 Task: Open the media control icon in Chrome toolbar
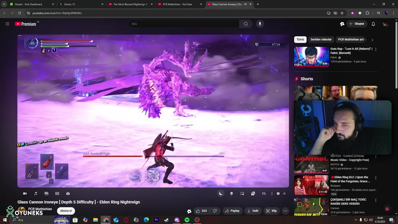point(378,13)
